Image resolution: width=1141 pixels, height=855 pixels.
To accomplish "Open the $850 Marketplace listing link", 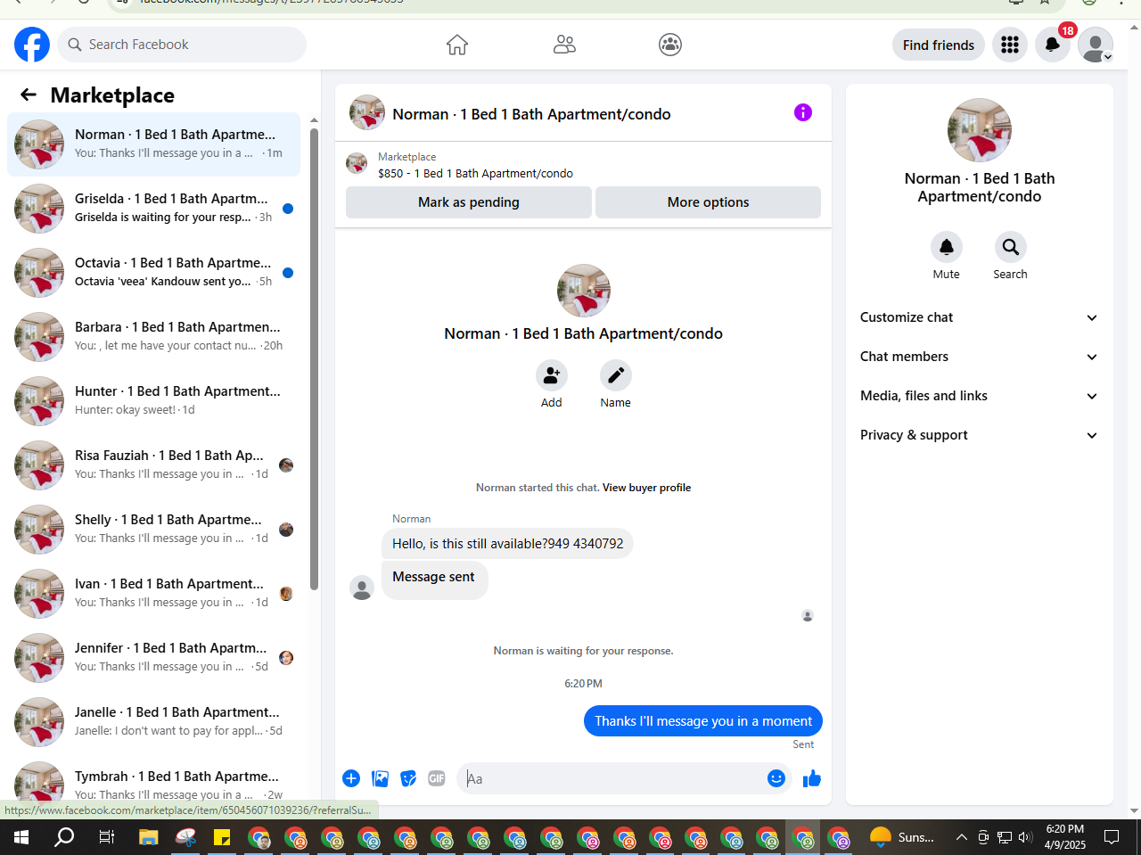I will pos(475,174).
